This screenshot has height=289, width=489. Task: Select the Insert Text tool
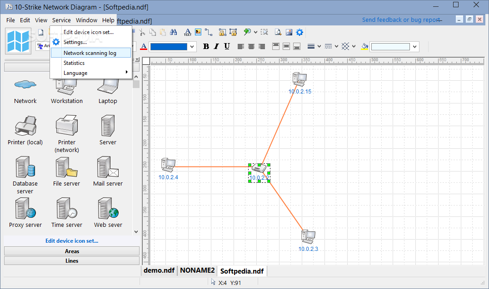click(x=187, y=32)
